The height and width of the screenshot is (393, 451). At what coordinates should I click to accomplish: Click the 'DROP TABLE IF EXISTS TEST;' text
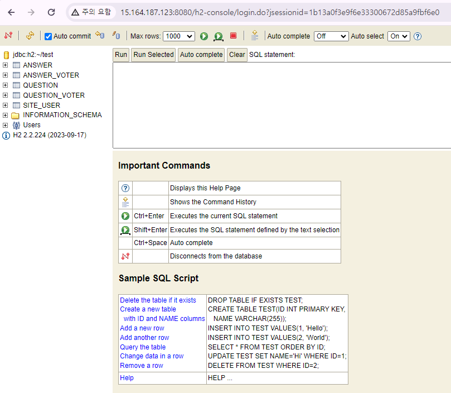[x=255, y=300]
